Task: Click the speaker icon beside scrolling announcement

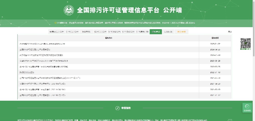Action: (x=55, y=23)
